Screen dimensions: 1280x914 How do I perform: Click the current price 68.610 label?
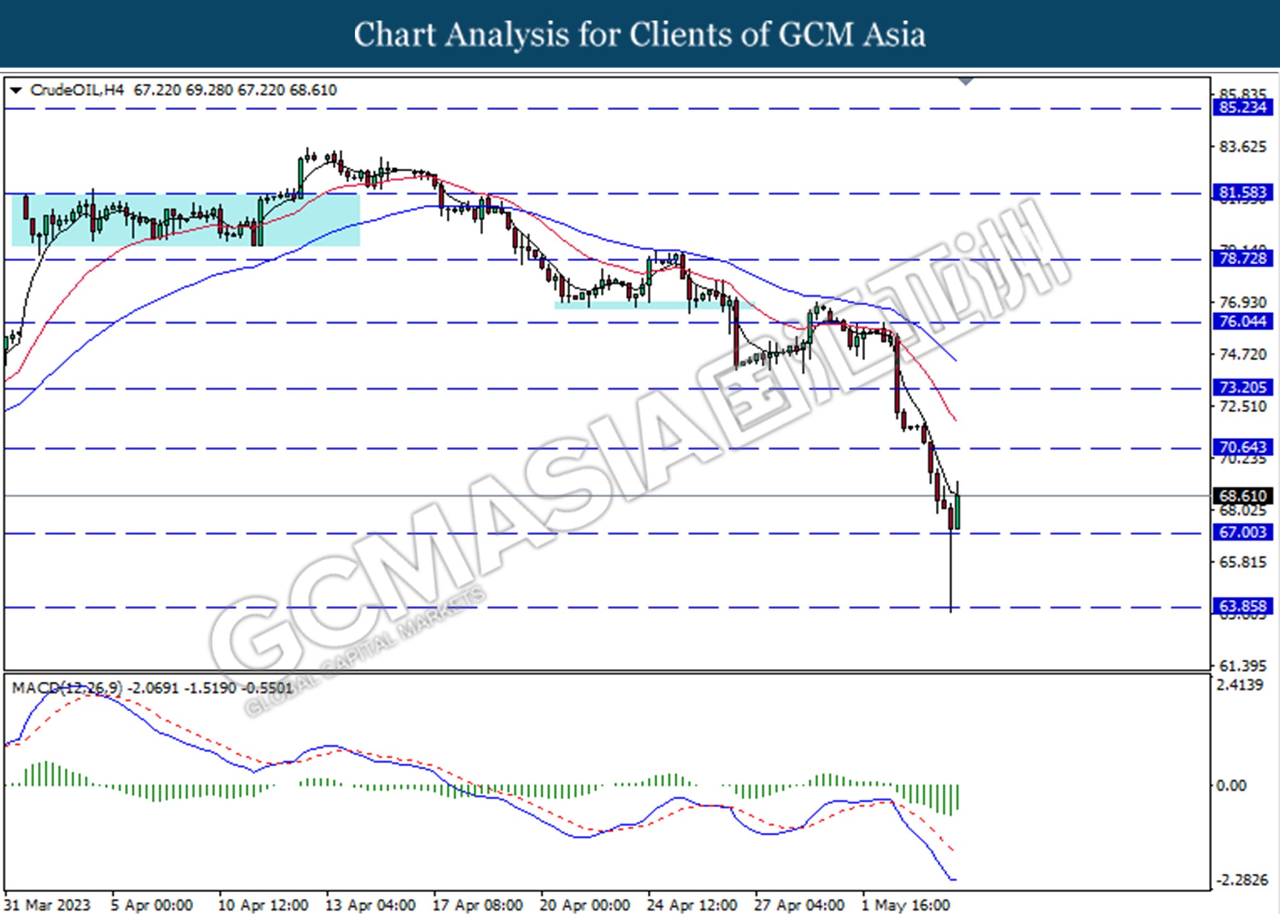(1242, 496)
